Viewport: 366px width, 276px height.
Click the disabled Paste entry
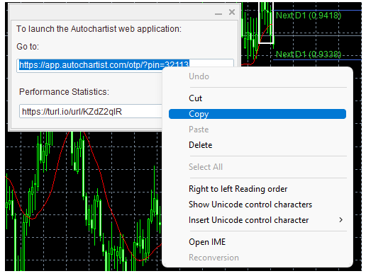tap(257, 130)
